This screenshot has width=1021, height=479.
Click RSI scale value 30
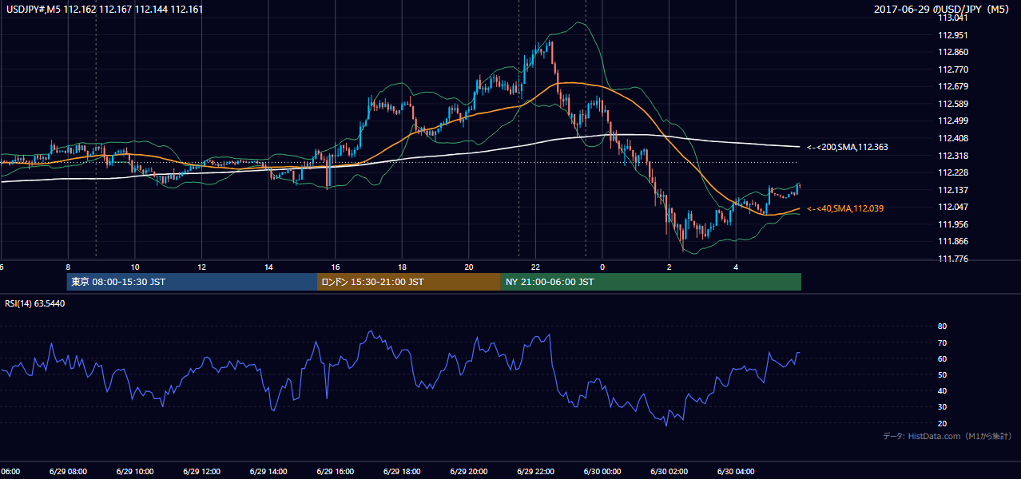(x=942, y=407)
